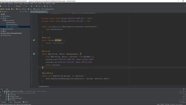Click the Make Project hammer icon

pyautogui.click(x=15, y=6)
